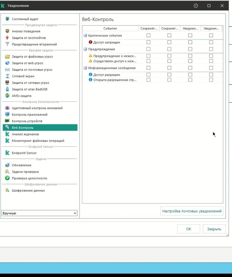
Task: Select the Доступ разрешен event row text
Action: pyautogui.click(x=106, y=75)
